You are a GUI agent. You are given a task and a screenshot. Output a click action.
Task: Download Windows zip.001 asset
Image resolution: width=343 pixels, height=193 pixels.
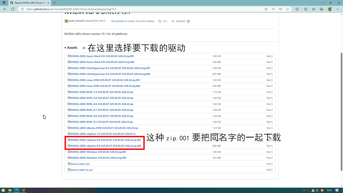coord(98,152)
